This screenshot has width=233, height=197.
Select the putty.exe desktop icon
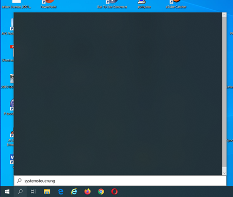coord(144,5)
